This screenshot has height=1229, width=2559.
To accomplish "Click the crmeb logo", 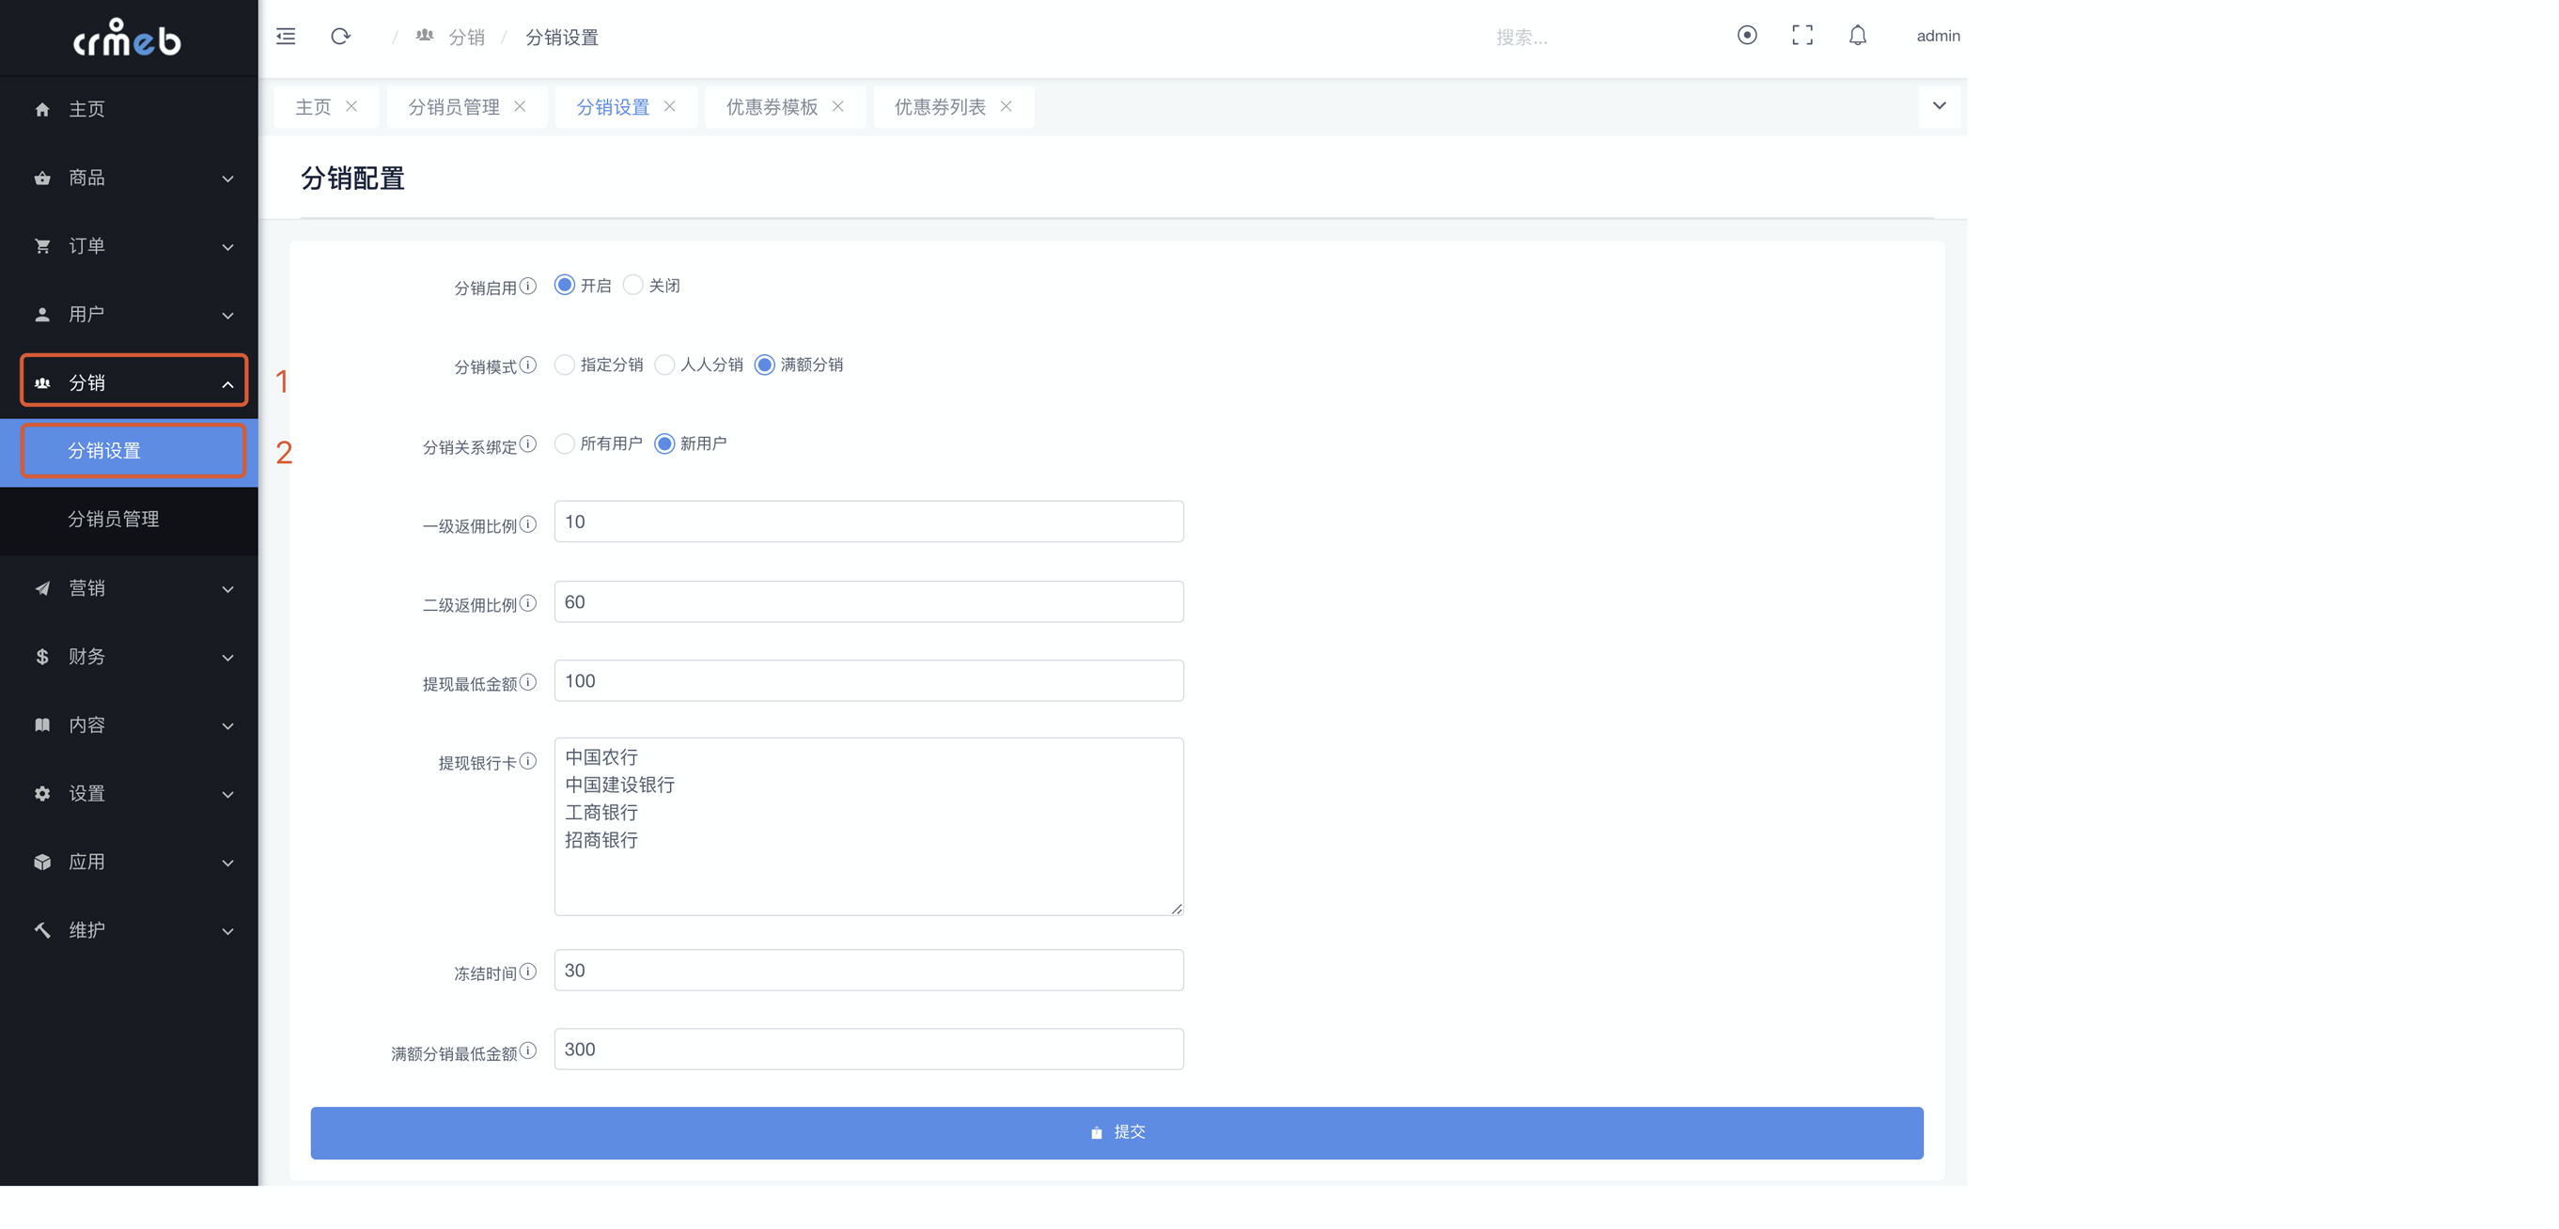I will [x=127, y=38].
